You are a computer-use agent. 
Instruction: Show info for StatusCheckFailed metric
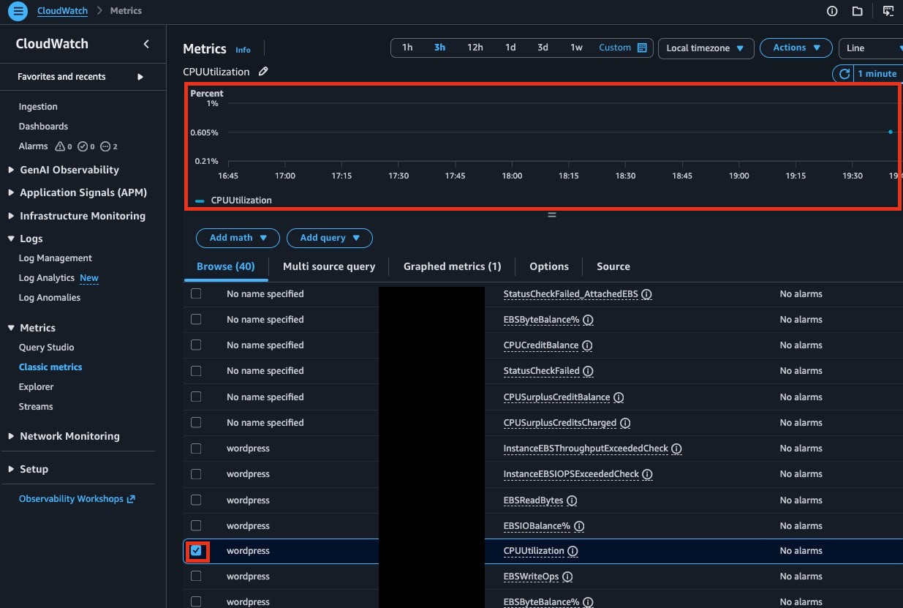tap(588, 371)
